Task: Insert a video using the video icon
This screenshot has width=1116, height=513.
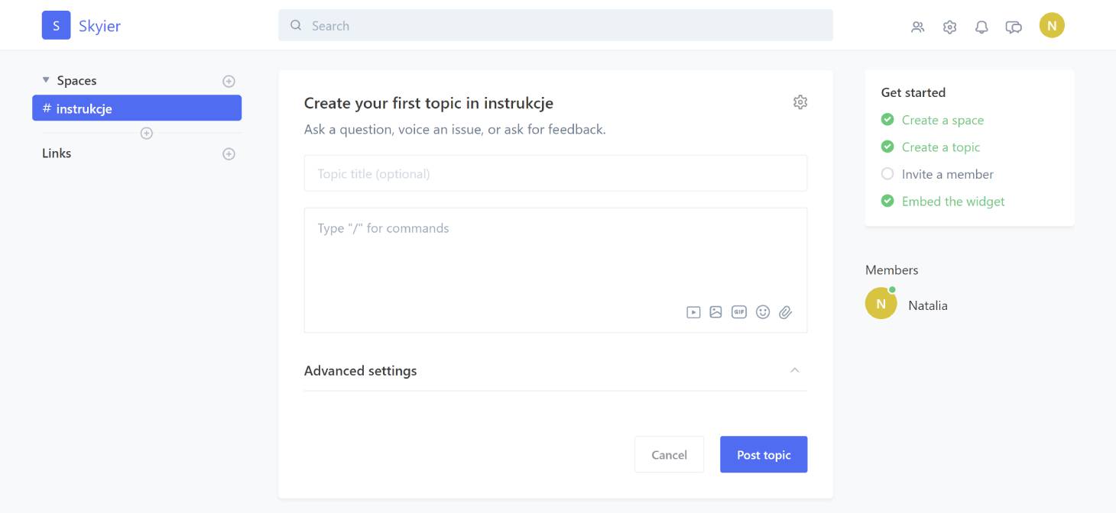Action: pos(693,311)
